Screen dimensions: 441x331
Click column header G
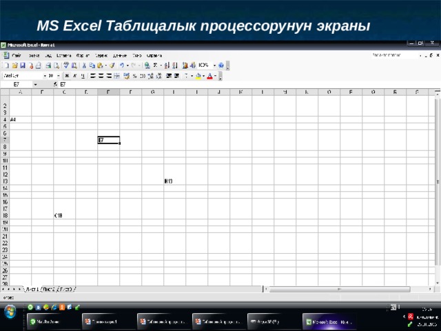[x=153, y=92]
